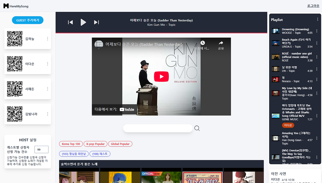Viewport: 322px width, 183px height.
Task: Open the (100) 테스트 playlist
Action: point(100,154)
